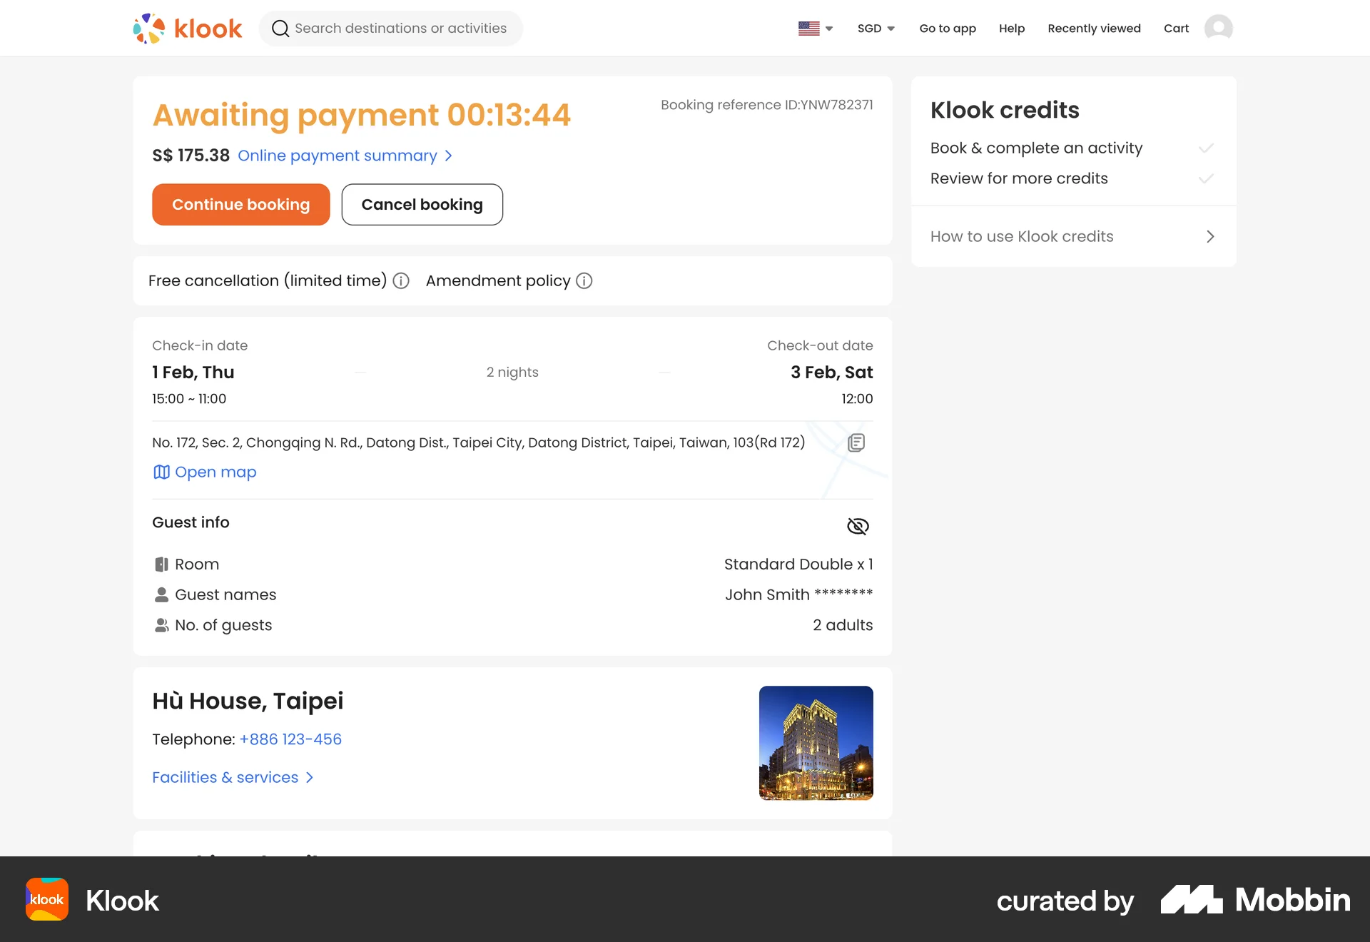Click the Continue booking button
This screenshot has width=1370, height=942.
(241, 205)
